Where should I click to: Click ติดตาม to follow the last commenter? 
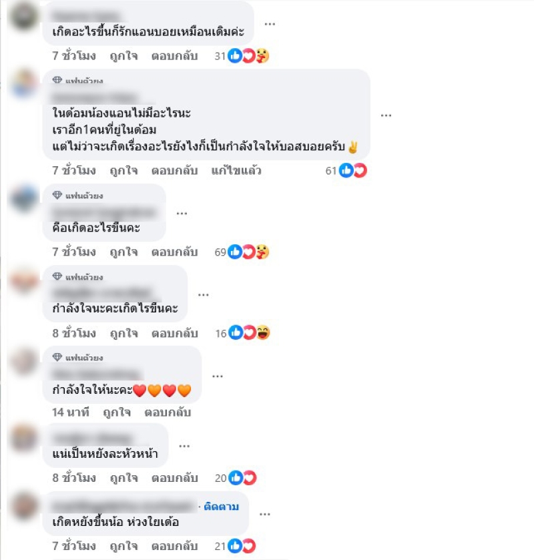tap(221, 507)
